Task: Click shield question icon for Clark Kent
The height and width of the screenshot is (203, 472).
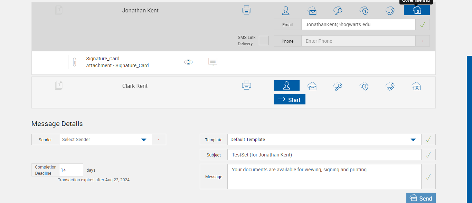Action: coord(364,86)
